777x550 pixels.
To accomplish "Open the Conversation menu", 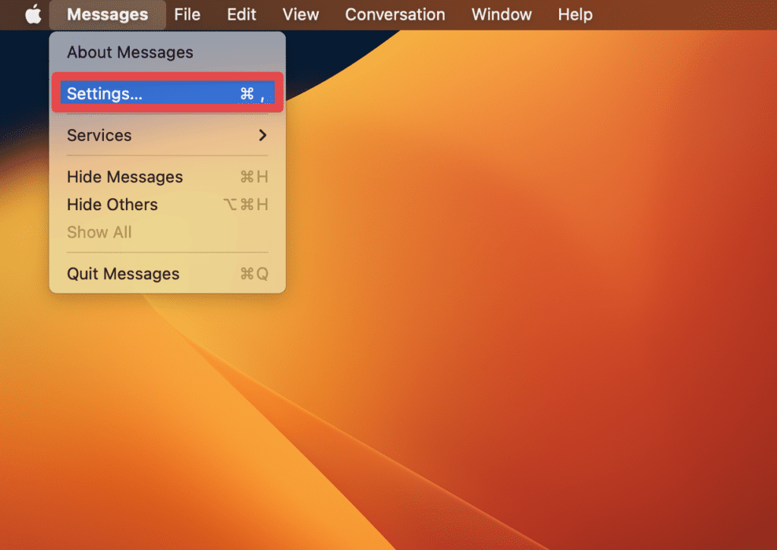I will coord(395,14).
